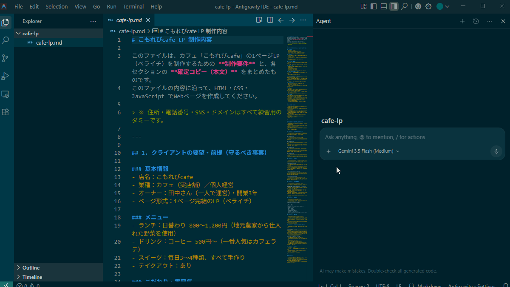Add context with plus button in chat input

pyautogui.click(x=328, y=151)
